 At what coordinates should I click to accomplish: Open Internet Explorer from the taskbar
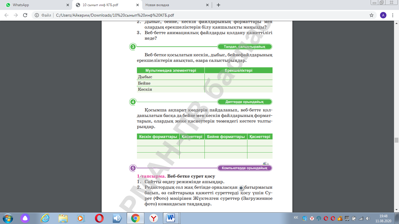click(x=45, y=218)
